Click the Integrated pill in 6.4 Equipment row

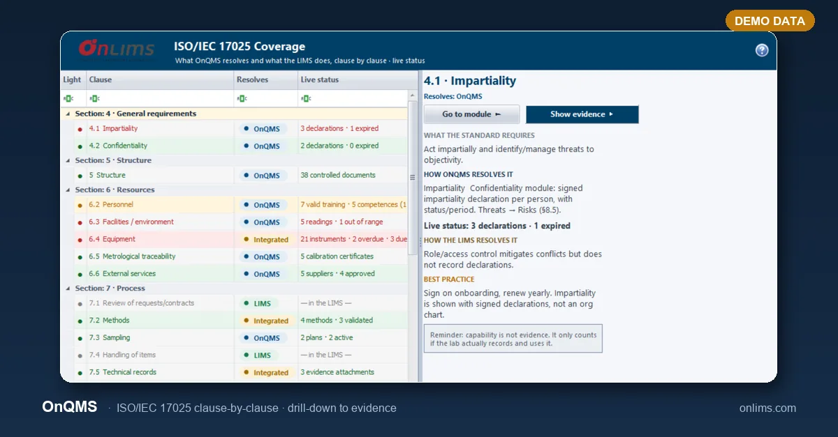click(265, 240)
